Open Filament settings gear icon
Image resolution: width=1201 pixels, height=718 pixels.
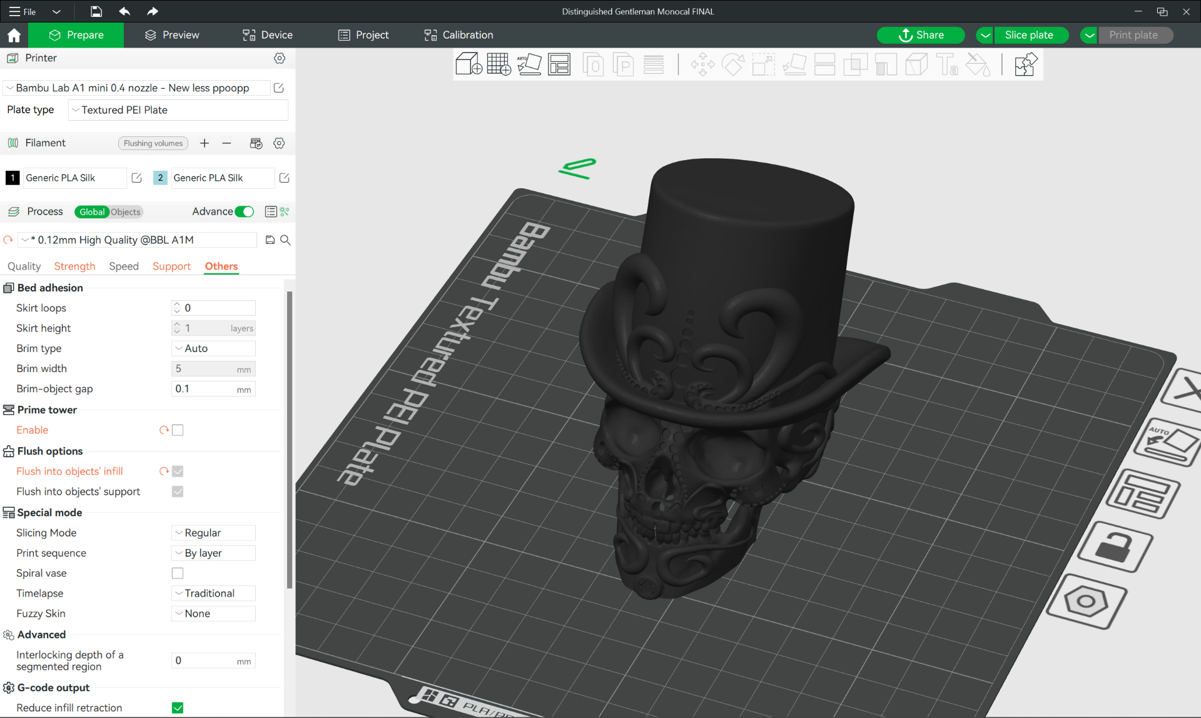pos(279,143)
